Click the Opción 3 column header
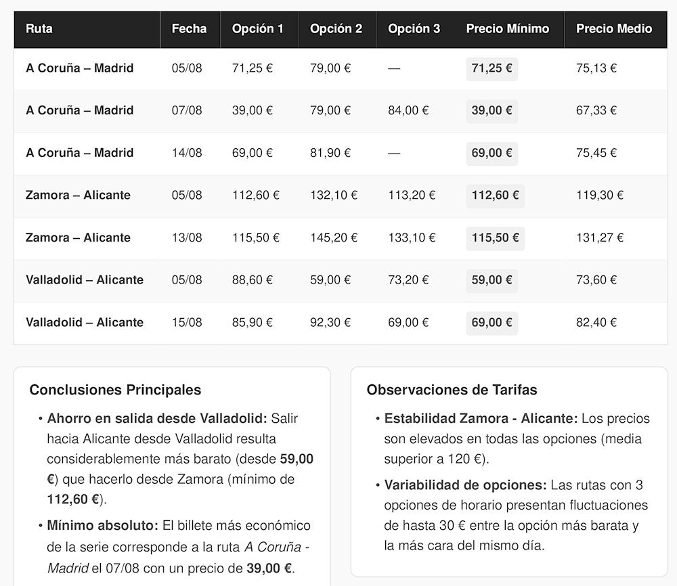This screenshot has height=586, width=677. 416,29
